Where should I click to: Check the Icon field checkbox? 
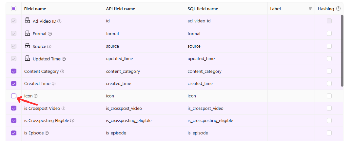click(x=13, y=96)
